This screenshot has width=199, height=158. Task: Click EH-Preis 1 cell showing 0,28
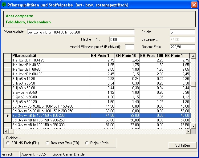[102, 79]
